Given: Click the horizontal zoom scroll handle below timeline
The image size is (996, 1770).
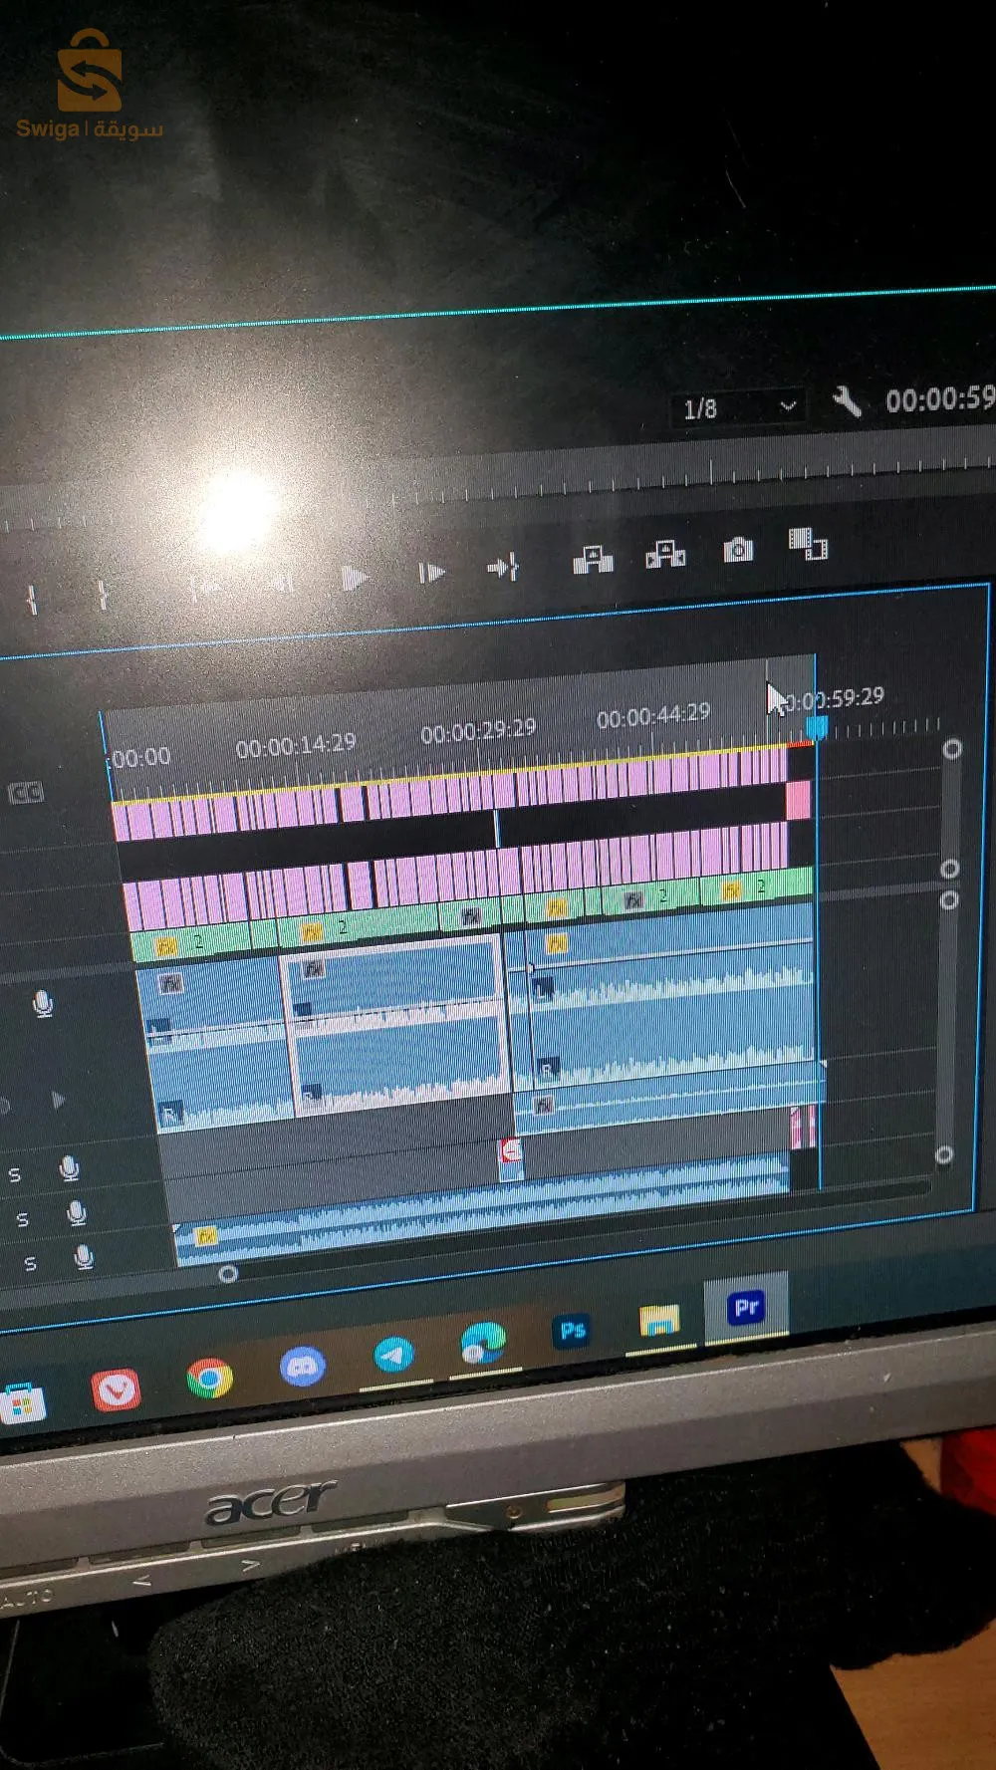Looking at the screenshot, I should coord(228,1273).
